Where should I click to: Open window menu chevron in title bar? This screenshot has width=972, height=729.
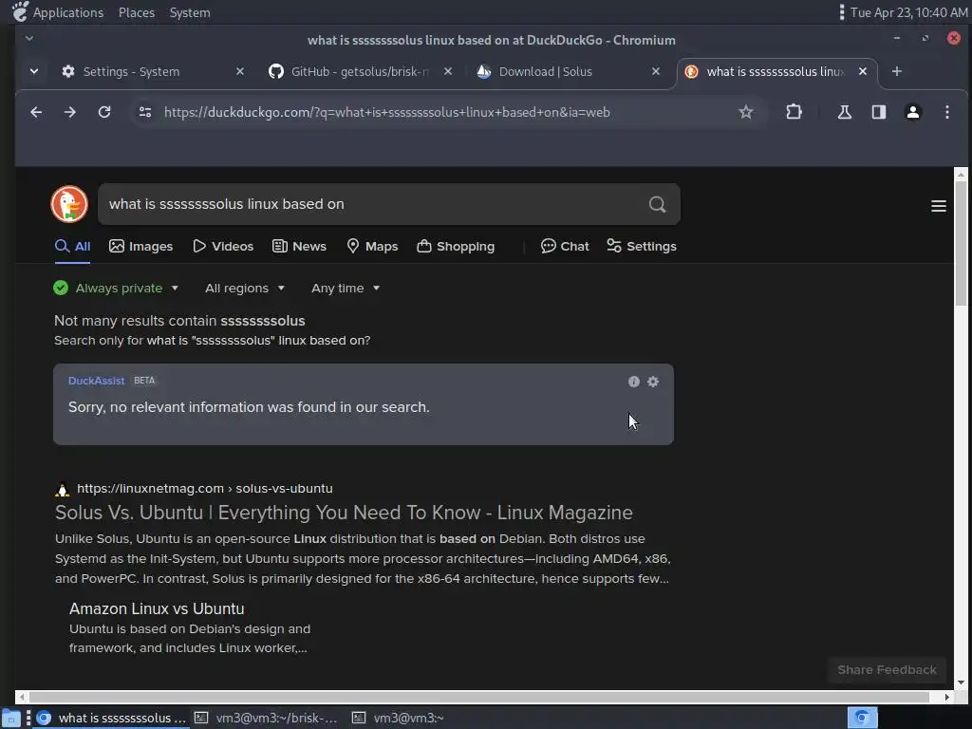click(29, 38)
